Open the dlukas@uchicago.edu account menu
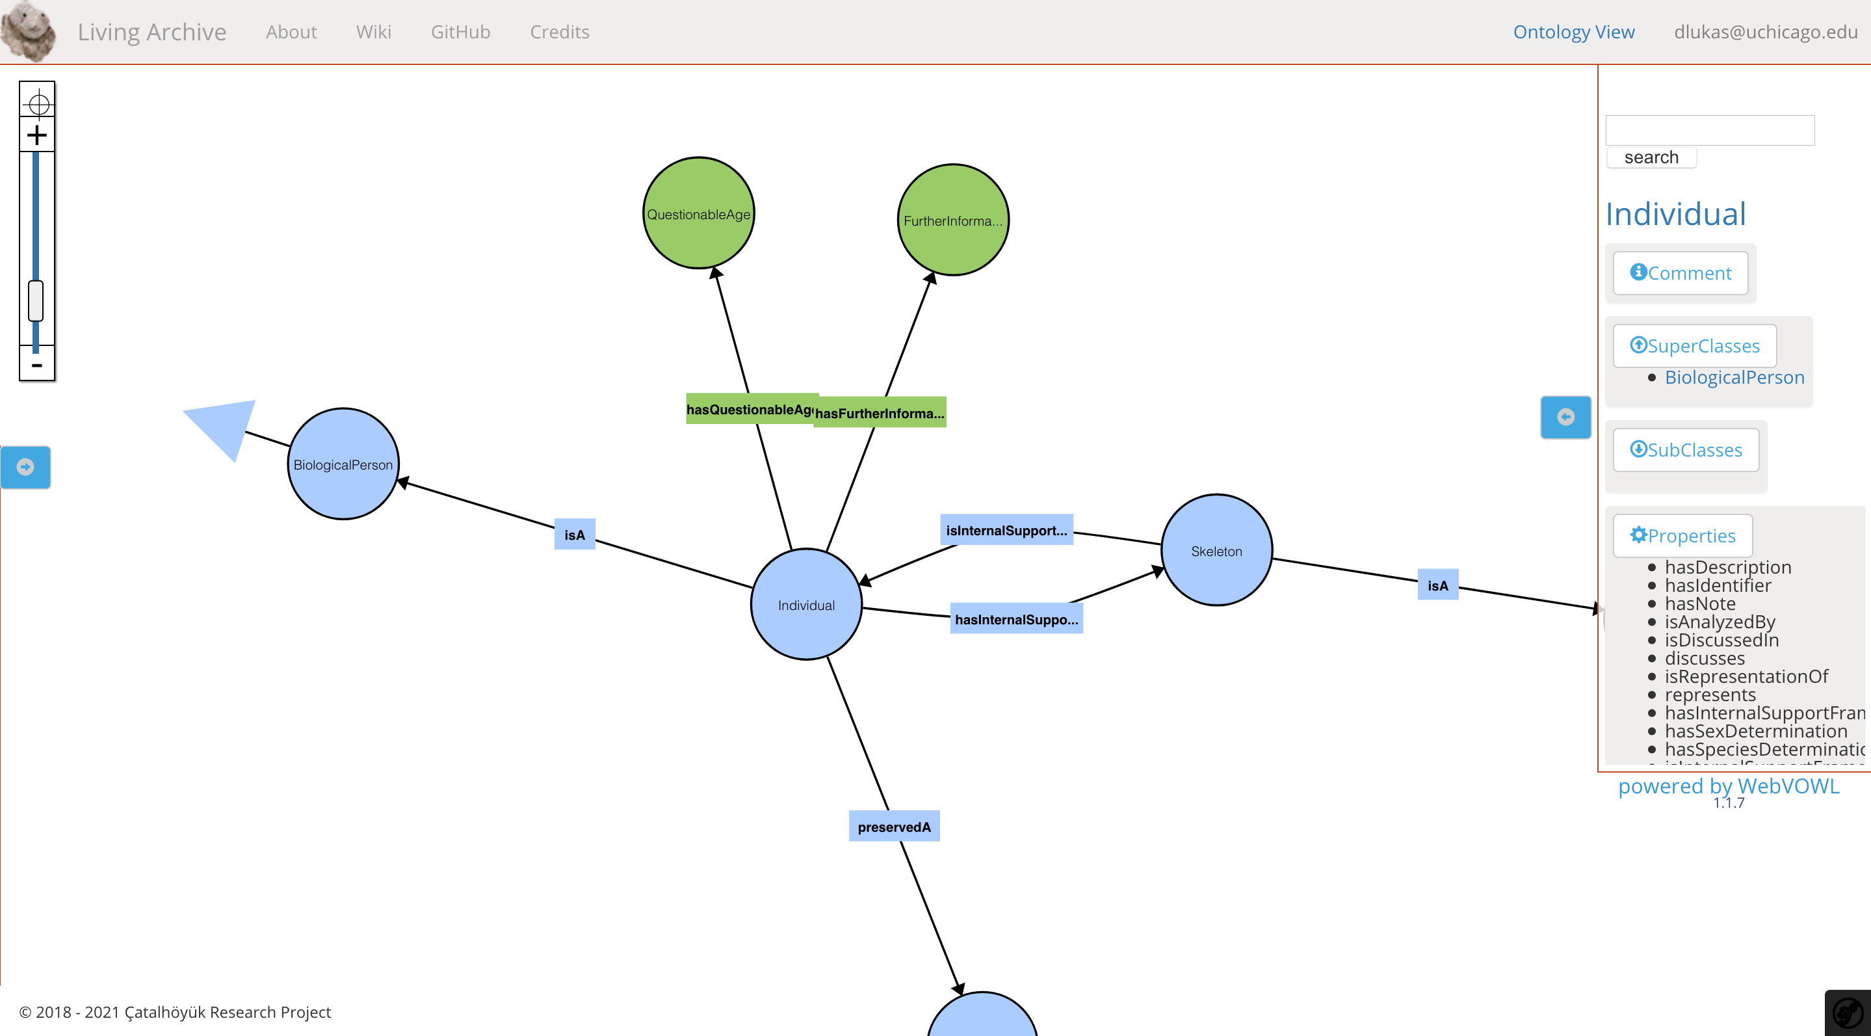The image size is (1871, 1036). tap(1766, 32)
